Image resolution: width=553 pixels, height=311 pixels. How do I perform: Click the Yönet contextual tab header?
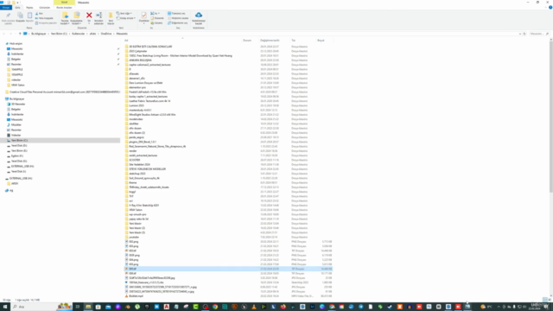64,2
